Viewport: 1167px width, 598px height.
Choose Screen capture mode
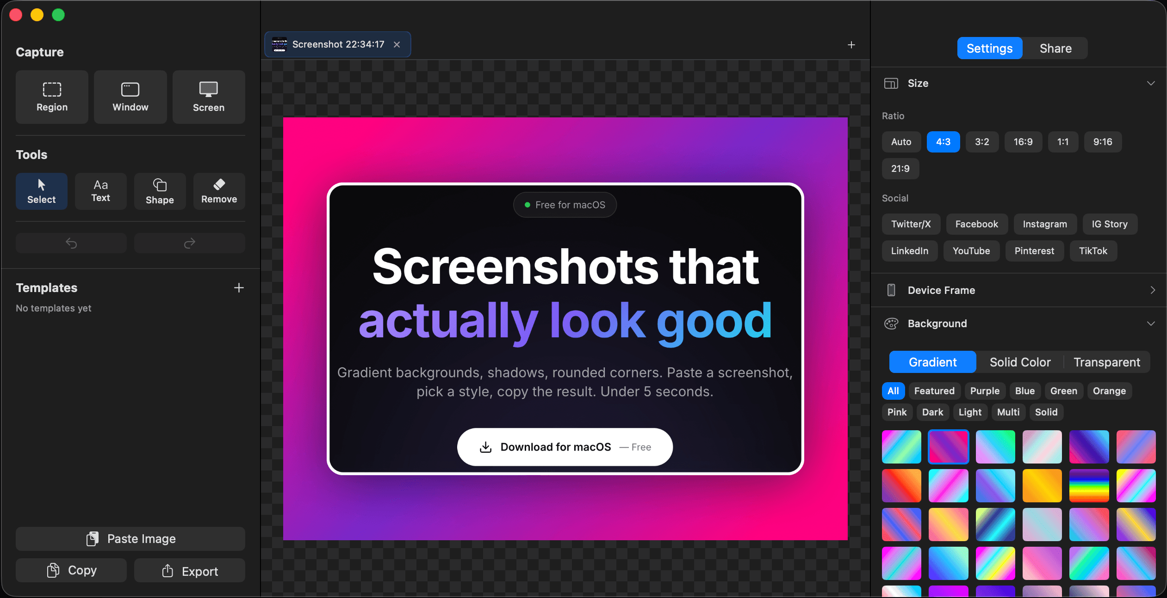point(208,97)
